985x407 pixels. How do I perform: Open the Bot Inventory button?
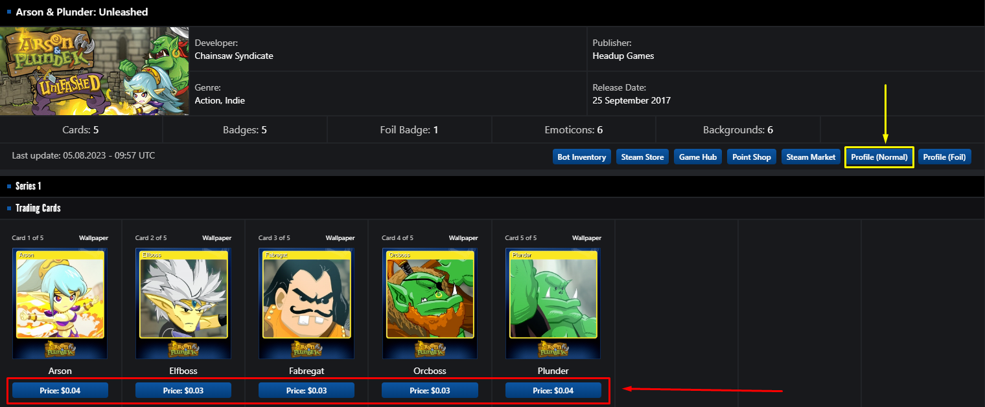click(x=582, y=157)
